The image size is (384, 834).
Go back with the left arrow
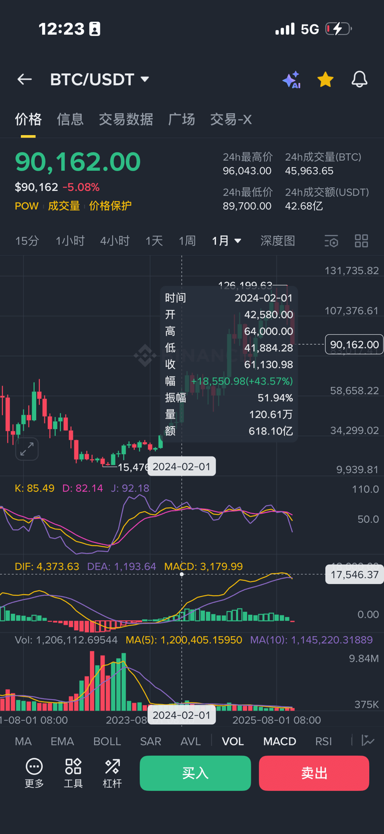click(x=25, y=79)
